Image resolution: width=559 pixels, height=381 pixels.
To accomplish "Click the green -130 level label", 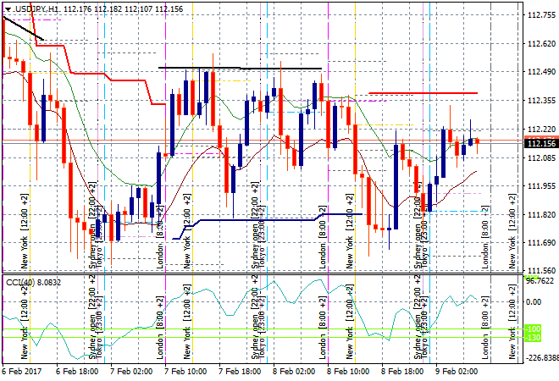I will click(x=533, y=337).
